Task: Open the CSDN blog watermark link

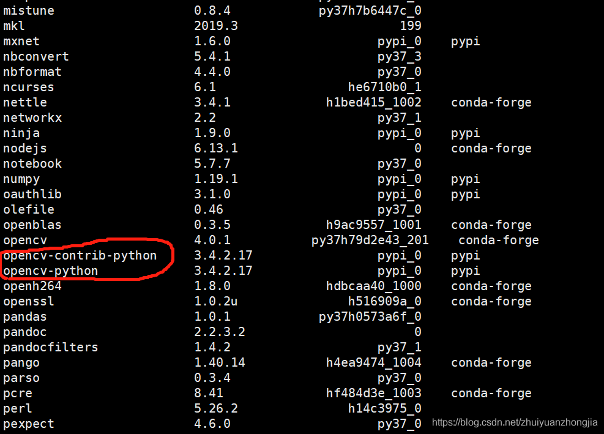Action: pos(514,422)
